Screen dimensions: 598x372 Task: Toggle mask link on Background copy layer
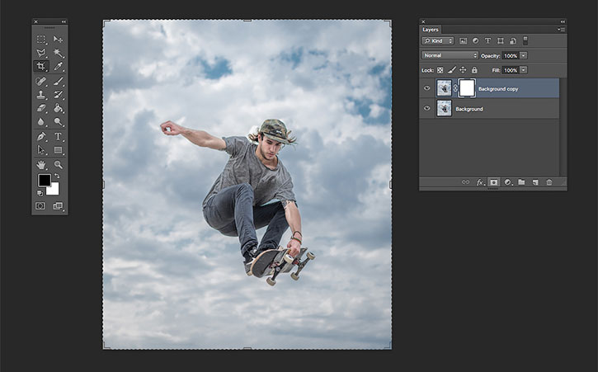pos(455,88)
